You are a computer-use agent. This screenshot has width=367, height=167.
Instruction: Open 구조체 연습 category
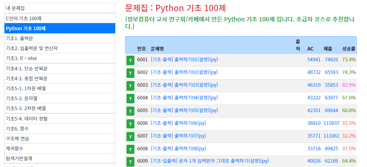pyautogui.click(x=60, y=138)
